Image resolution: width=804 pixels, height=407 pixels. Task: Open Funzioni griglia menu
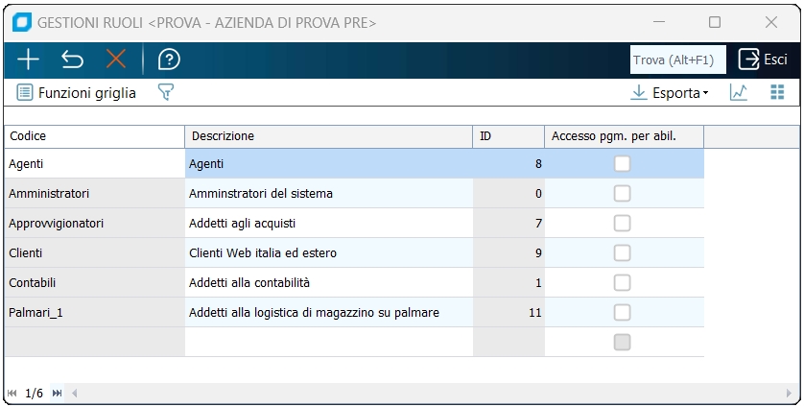point(77,93)
